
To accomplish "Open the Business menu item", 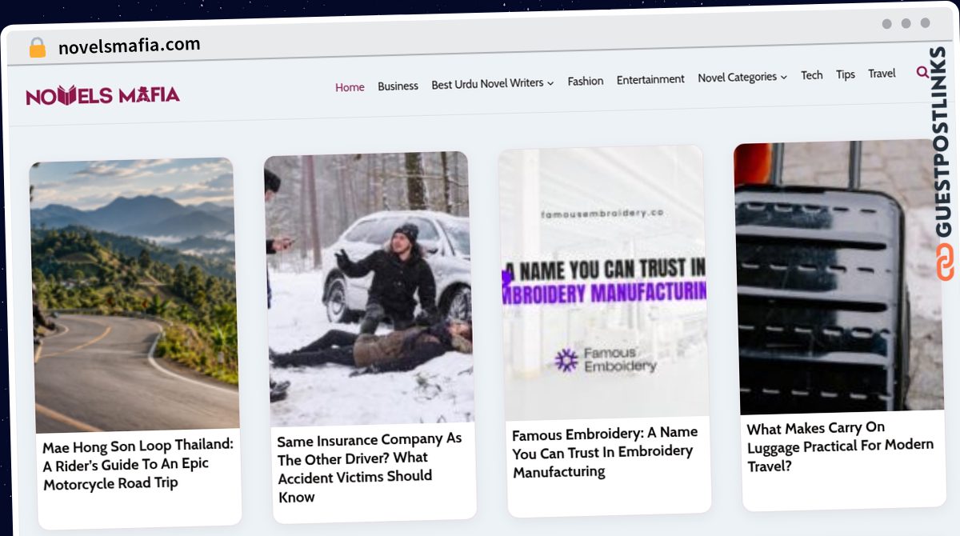I will [398, 86].
